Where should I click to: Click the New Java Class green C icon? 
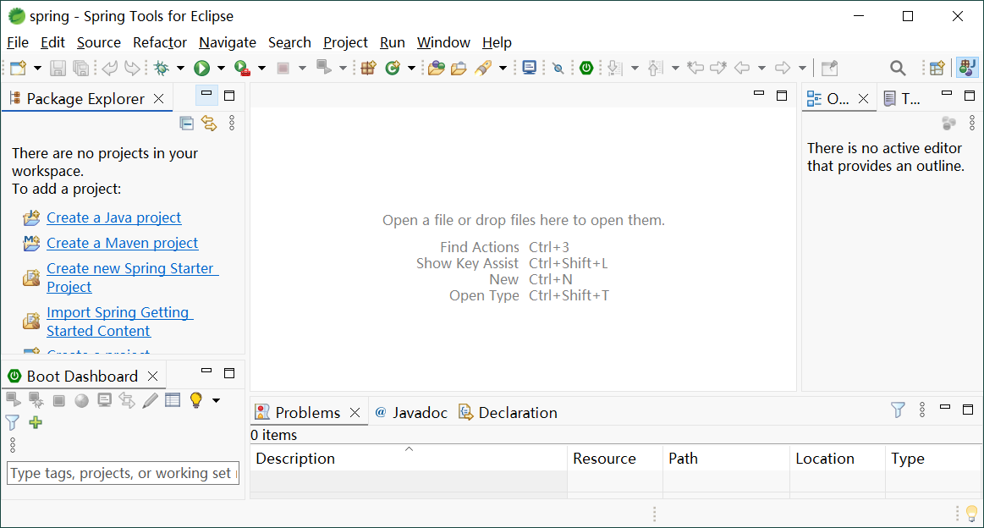click(393, 68)
